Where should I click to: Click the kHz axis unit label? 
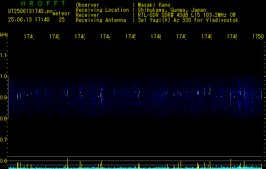[4, 34]
